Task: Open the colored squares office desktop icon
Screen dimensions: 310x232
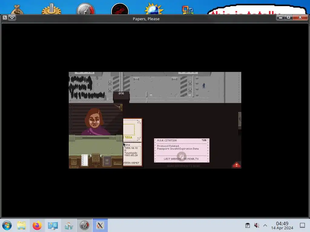Action: [188, 10]
